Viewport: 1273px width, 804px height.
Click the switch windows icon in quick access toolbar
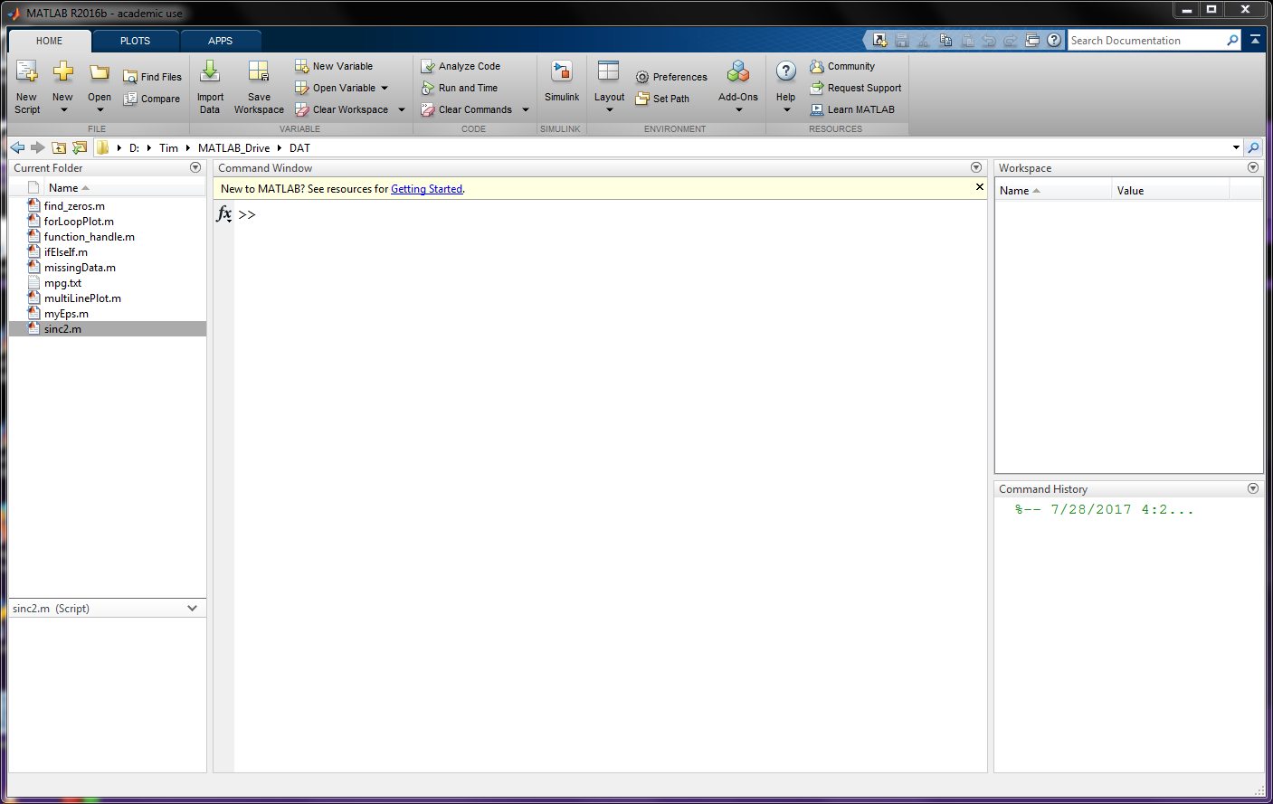click(1032, 40)
